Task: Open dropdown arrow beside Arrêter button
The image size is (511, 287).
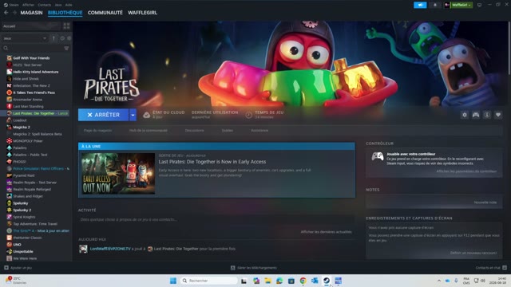Action: [133, 115]
